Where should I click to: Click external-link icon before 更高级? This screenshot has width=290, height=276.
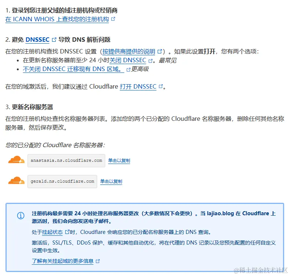[x=128, y=70]
